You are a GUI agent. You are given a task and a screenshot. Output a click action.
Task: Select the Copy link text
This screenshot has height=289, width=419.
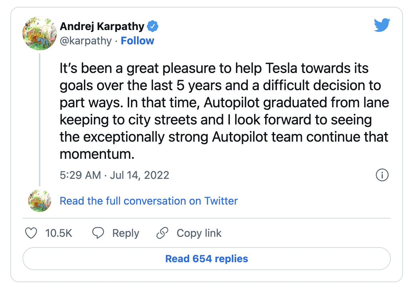pos(199,234)
